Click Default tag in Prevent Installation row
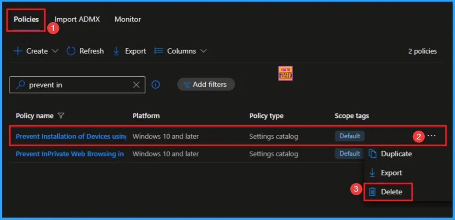This screenshot has height=220, width=455. coord(350,136)
